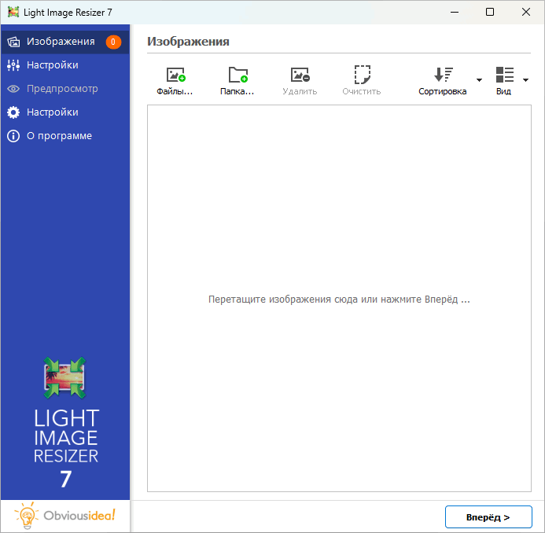The width and height of the screenshot is (545, 533).
Task: Expand the Сортировка dropdown arrow
Action: 479,80
